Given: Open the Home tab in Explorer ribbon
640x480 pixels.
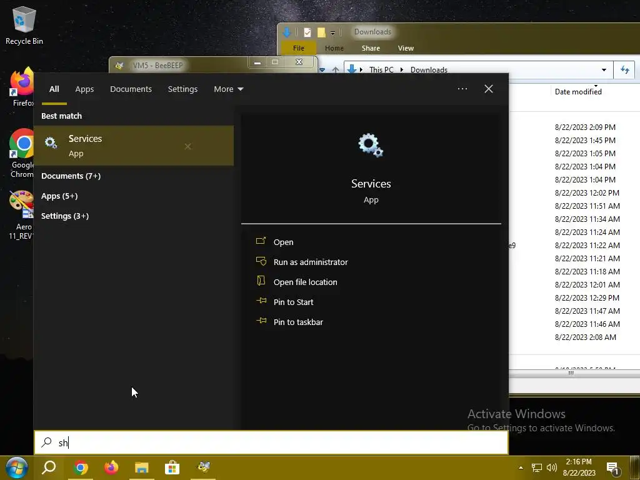Looking at the screenshot, I should [334, 48].
